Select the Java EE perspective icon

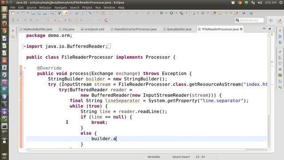(279, 20)
